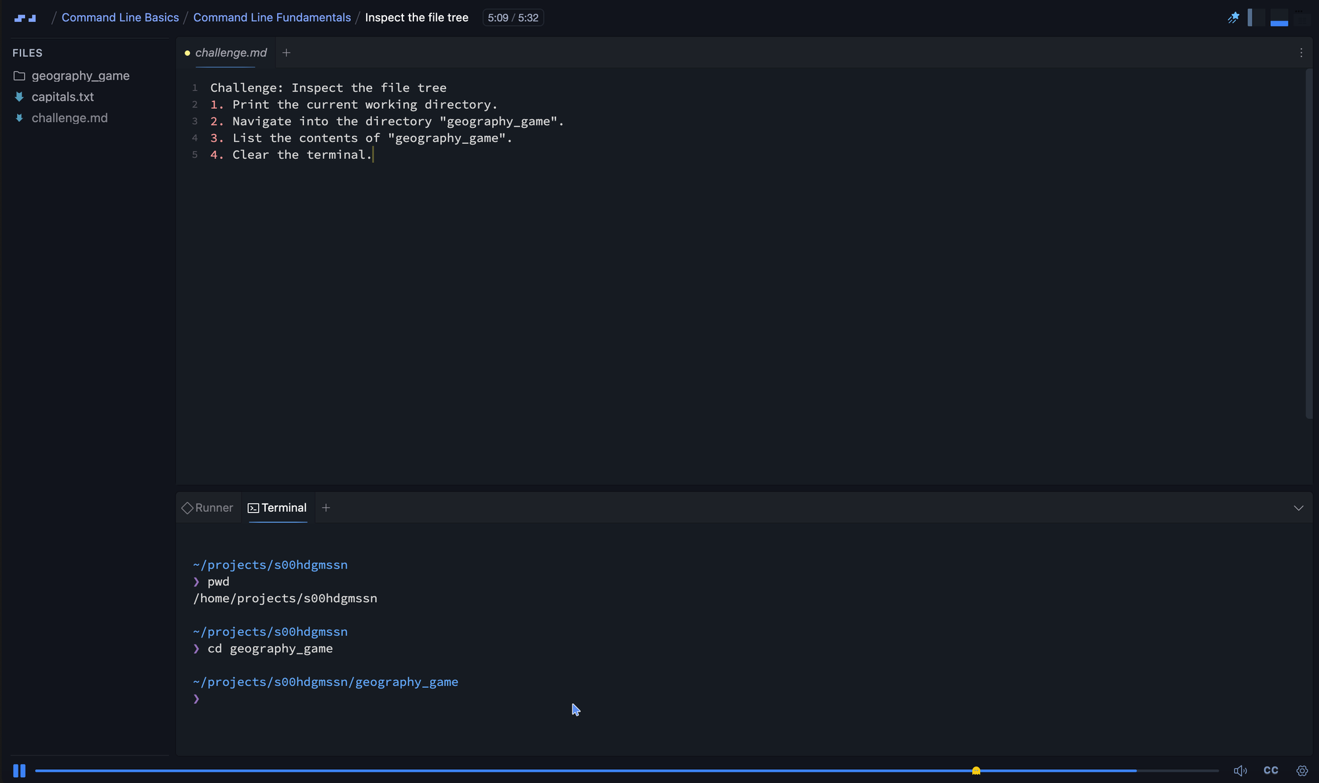Click '/home/projects/s00hdgmssn' terminal output

[x=285, y=598]
